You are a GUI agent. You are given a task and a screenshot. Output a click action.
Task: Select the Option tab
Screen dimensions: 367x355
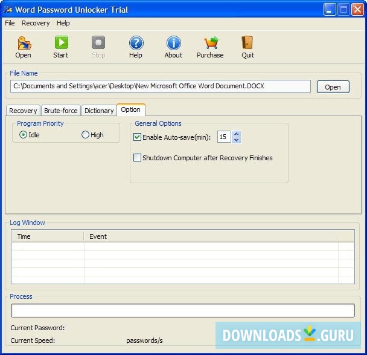tap(130, 109)
